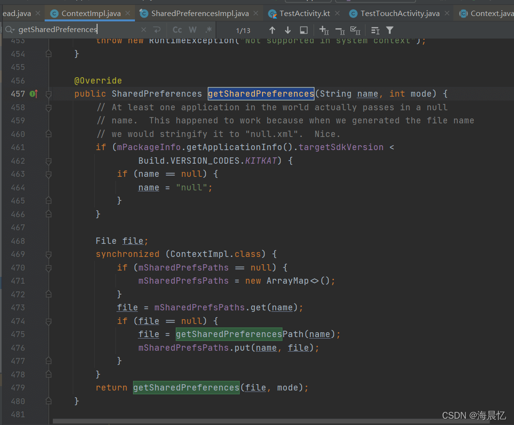Collapse the if block fold at line 462
This screenshot has height=425, width=514.
[x=49, y=161]
